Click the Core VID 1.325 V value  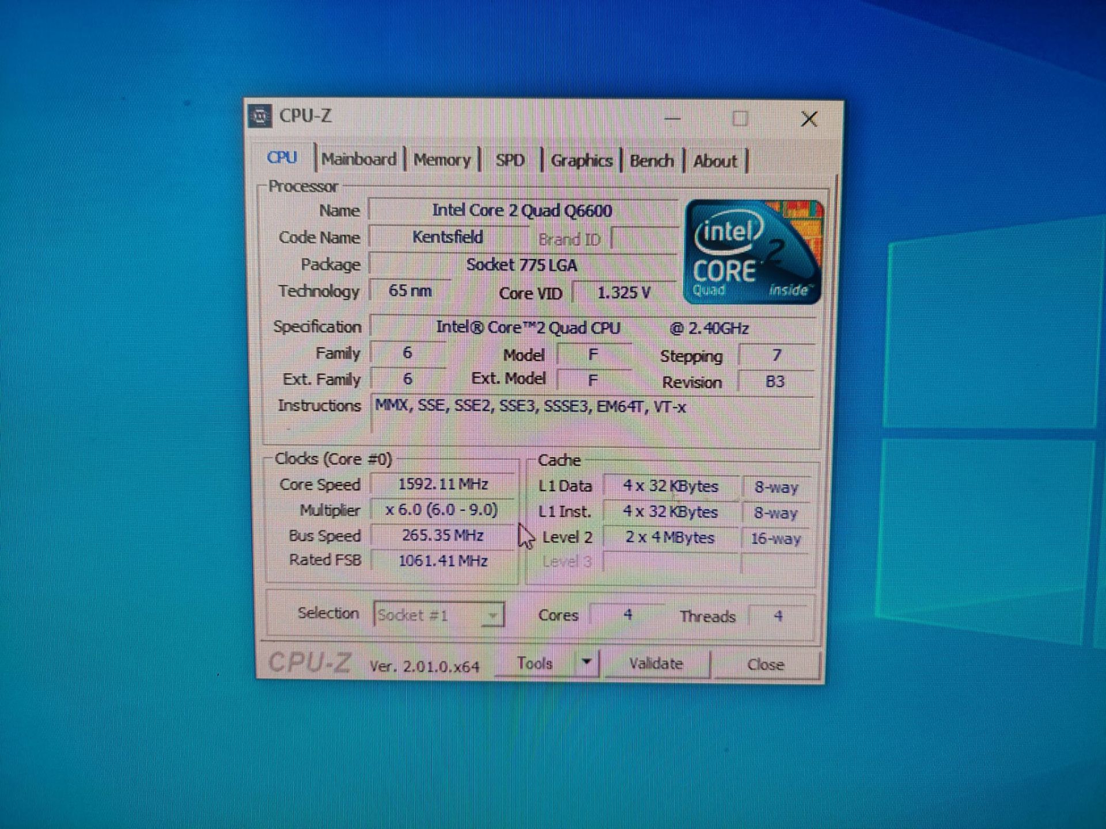(x=624, y=292)
